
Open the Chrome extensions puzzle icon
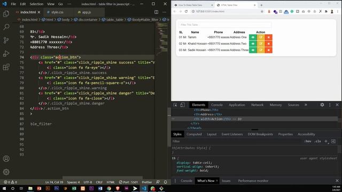click(x=326, y=11)
